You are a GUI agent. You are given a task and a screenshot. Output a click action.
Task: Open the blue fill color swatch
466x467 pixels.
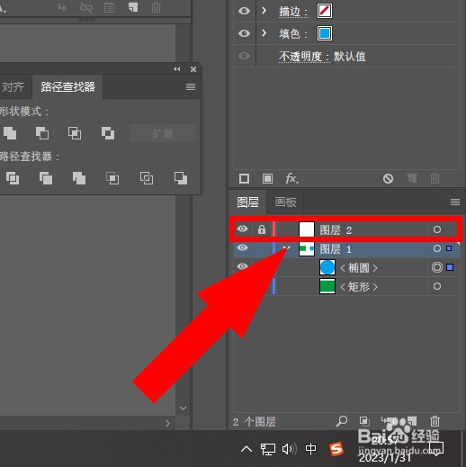click(x=325, y=33)
